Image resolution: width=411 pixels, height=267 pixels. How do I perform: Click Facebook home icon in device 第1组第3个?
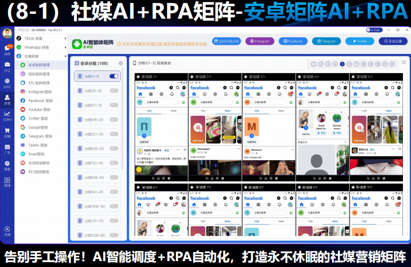tap(247, 94)
